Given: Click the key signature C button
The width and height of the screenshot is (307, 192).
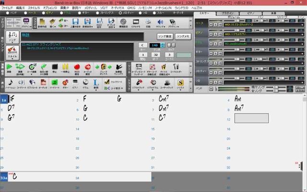Looking at the screenshot, I should (x=143, y=45).
